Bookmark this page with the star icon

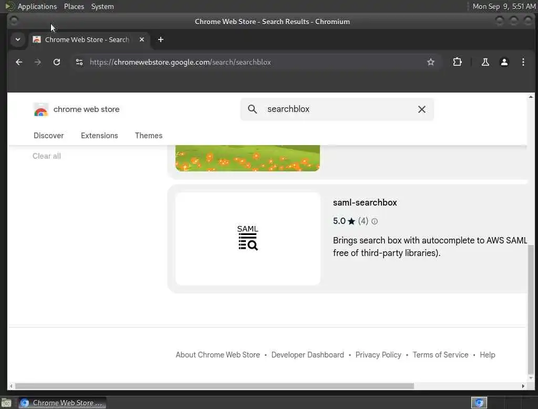point(431,62)
